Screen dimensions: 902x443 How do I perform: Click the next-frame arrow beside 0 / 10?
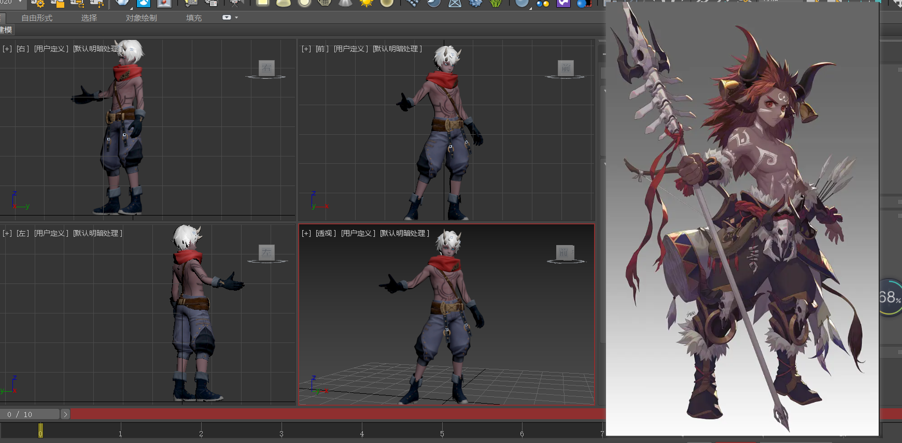point(65,415)
